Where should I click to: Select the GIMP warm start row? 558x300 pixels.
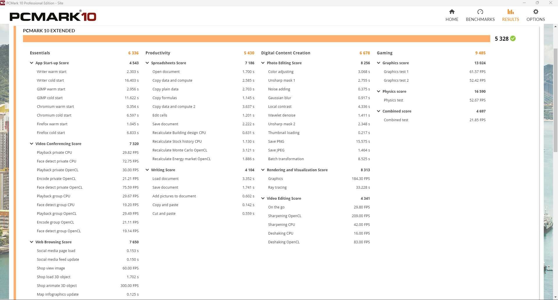(88, 89)
